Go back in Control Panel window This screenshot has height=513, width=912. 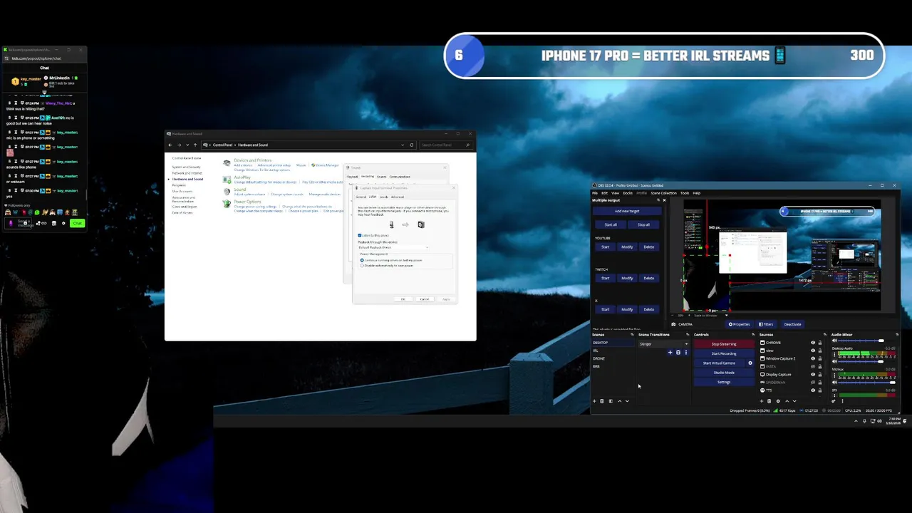[170, 145]
